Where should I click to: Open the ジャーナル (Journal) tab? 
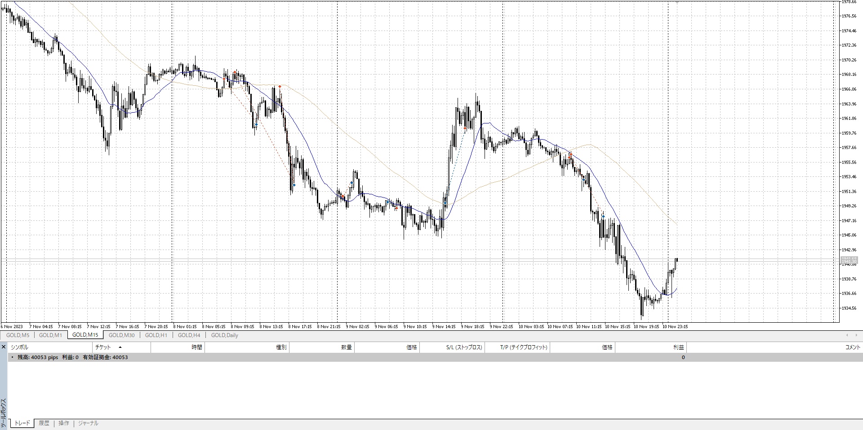(88, 423)
